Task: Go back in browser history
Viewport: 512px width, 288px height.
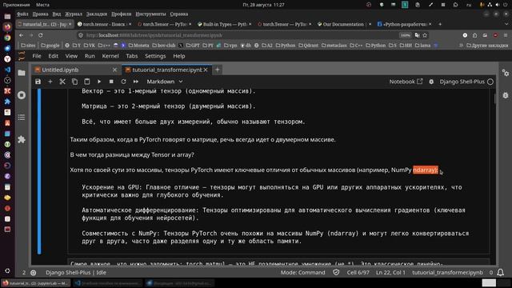Action: [22, 35]
